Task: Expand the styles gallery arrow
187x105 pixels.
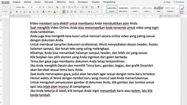Action: pos(177,9)
